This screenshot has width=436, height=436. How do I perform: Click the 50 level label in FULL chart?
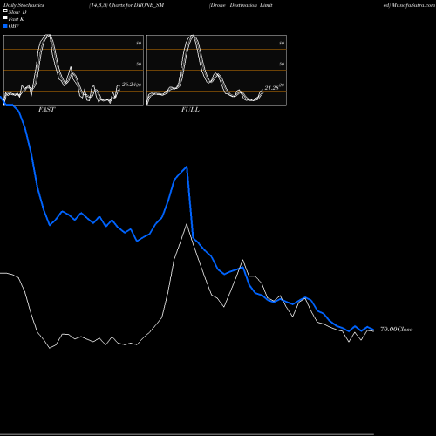click(x=282, y=64)
